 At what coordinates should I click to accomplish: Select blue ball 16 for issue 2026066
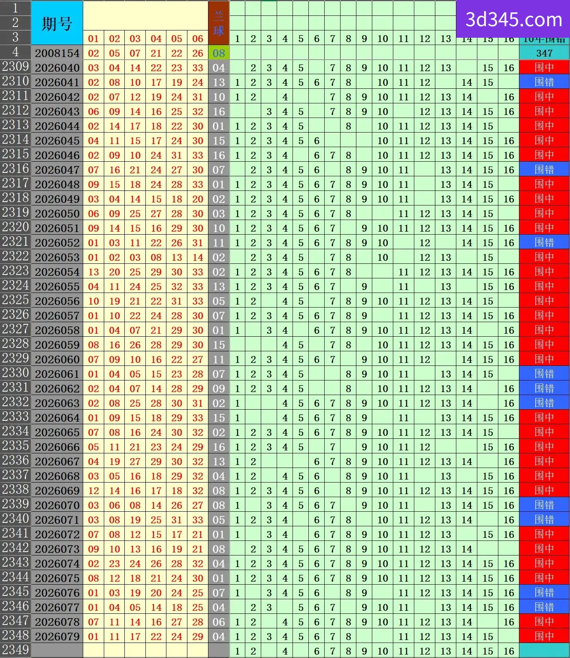(219, 447)
